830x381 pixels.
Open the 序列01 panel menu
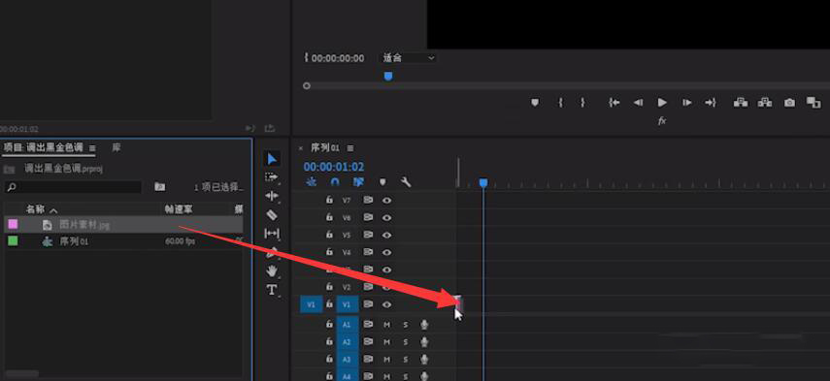tap(350, 148)
